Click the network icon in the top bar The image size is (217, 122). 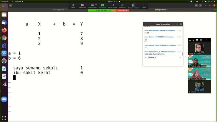click(202, 1)
